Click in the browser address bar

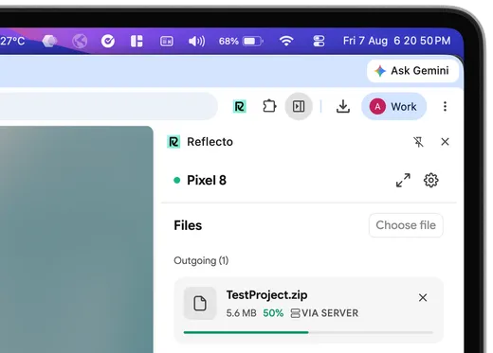(109, 106)
